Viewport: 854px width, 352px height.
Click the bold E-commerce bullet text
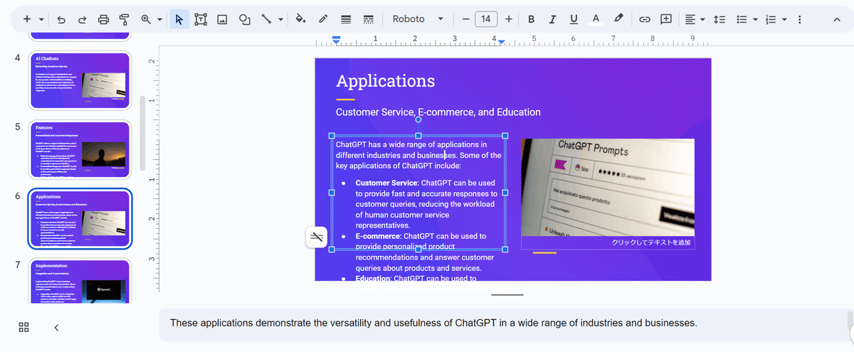pos(377,236)
